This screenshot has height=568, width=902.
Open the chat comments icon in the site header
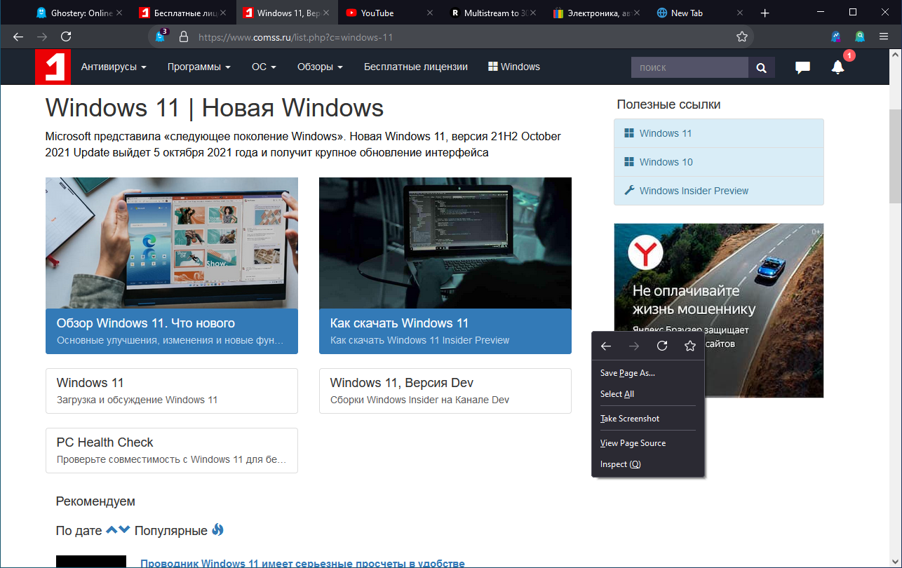pyautogui.click(x=802, y=67)
